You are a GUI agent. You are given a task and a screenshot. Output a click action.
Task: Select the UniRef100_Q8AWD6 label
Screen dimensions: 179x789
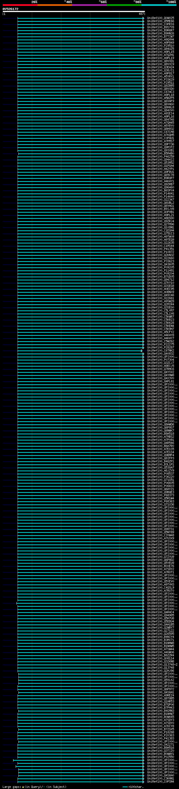tap(161, 425)
